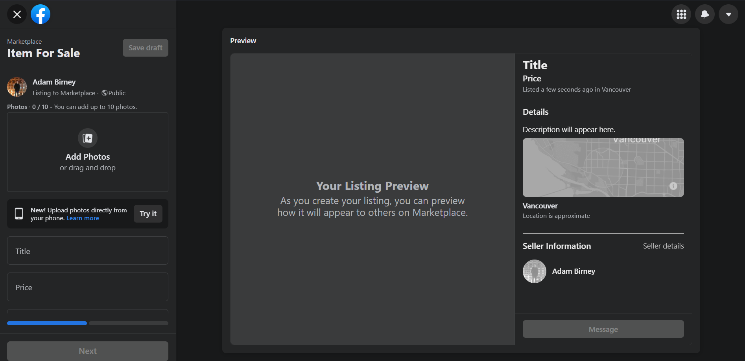Open the Seller details link
This screenshot has width=745, height=361.
664,246
